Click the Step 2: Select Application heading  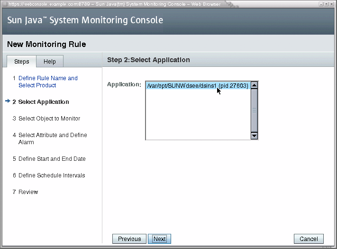click(x=148, y=60)
